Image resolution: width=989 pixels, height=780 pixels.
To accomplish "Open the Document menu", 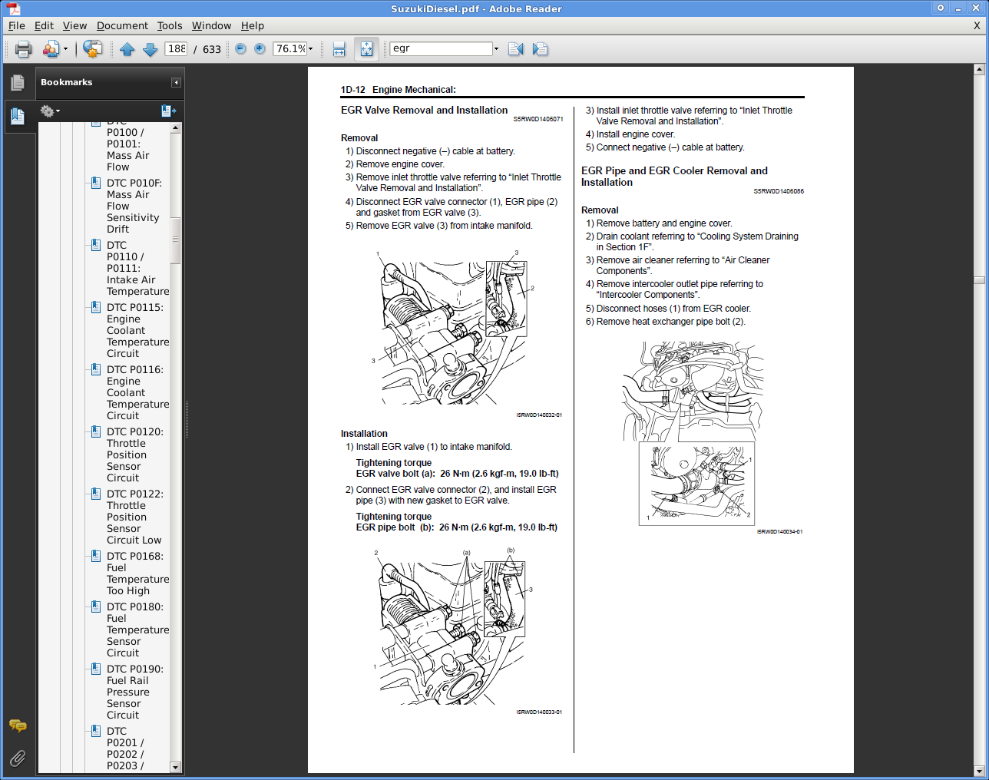I will (122, 25).
